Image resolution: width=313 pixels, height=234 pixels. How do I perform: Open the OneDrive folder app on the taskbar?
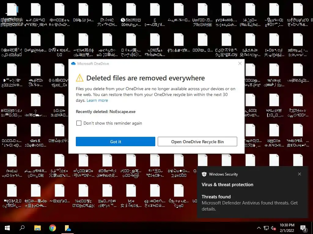pyautogui.click(x=68, y=228)
